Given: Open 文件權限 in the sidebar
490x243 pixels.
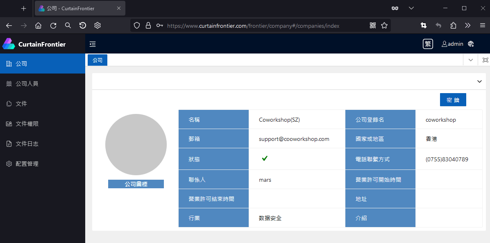Looking at the screenshot, I should click(x=43, y=124).
